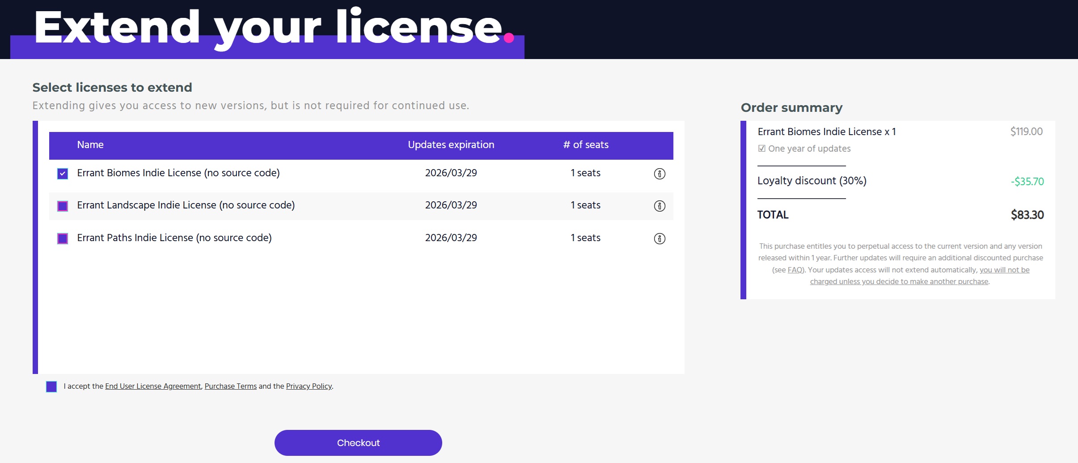This screenshot has width=1078, height=463.
Task: Click info icon on Errant Landscape row
Action: (x=659, y=206)
